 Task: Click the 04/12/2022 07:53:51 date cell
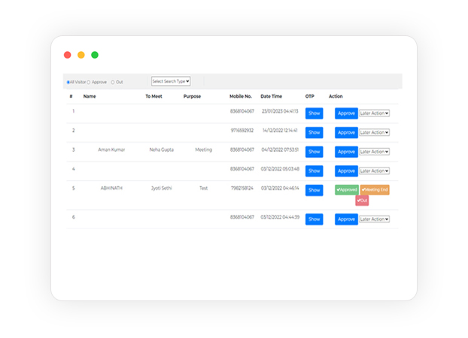pyautogui.click(x=280, y=149)
